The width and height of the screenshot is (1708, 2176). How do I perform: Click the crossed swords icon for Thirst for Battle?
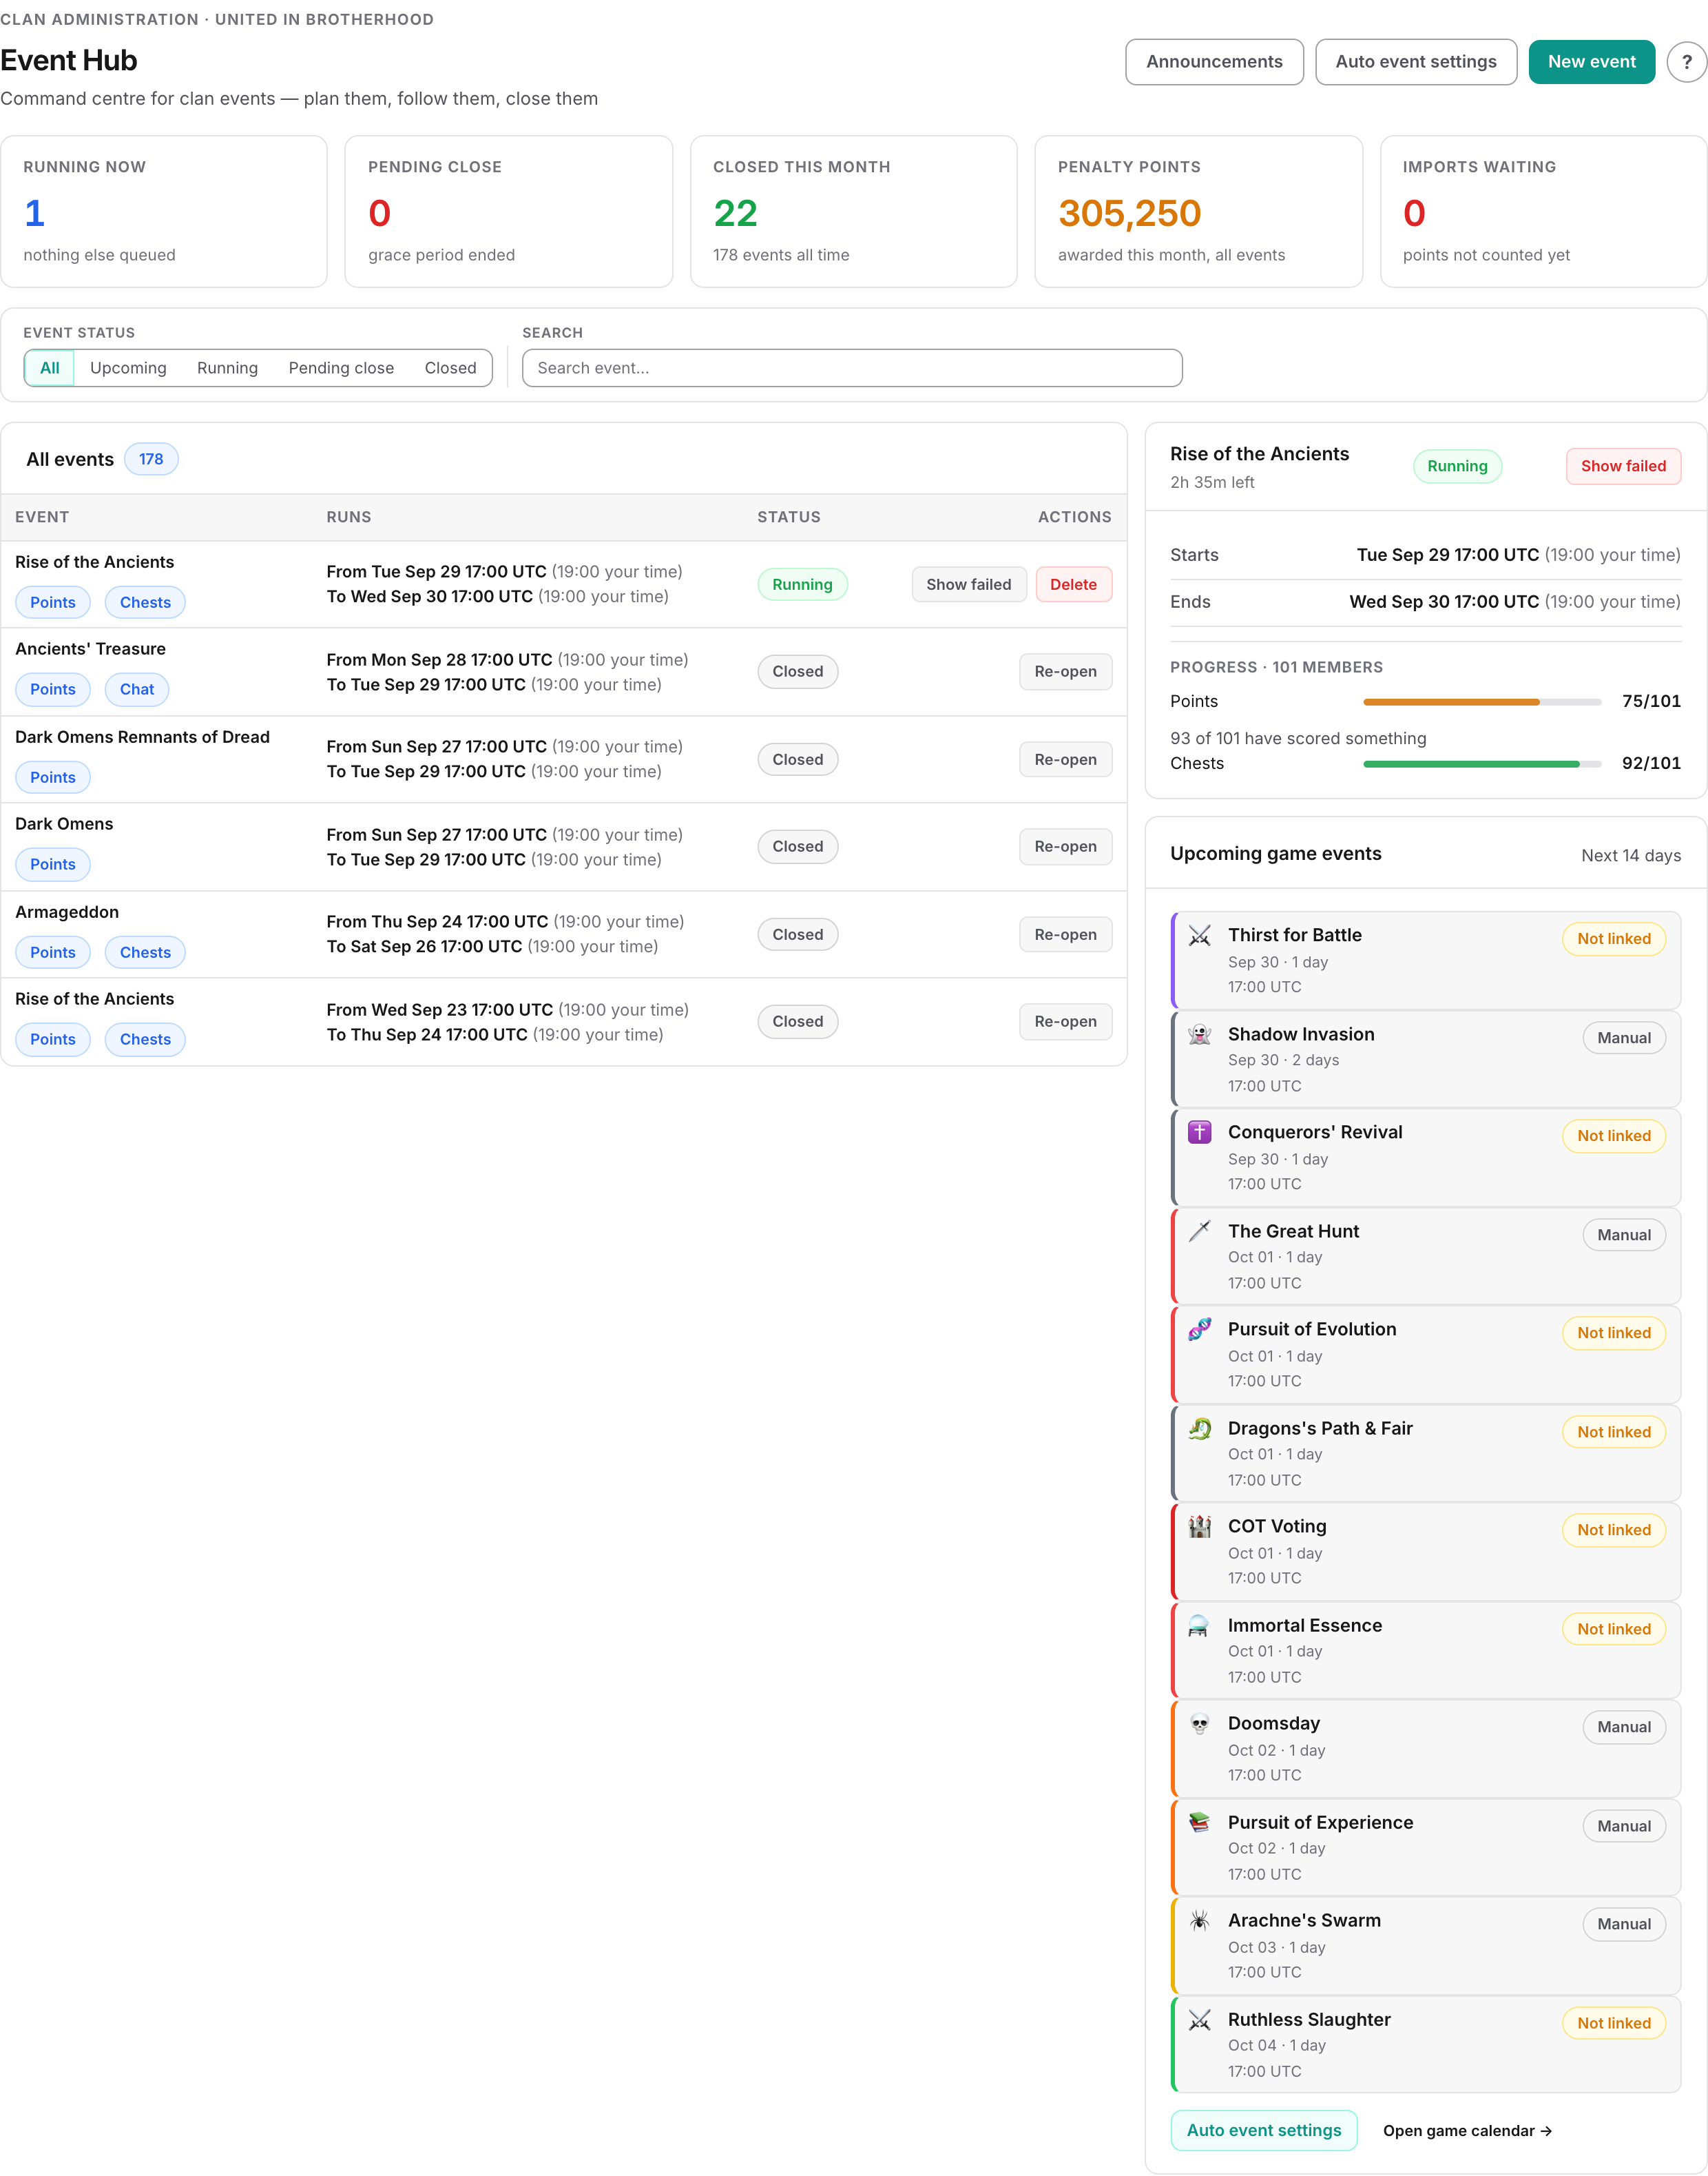(1199, 936)
